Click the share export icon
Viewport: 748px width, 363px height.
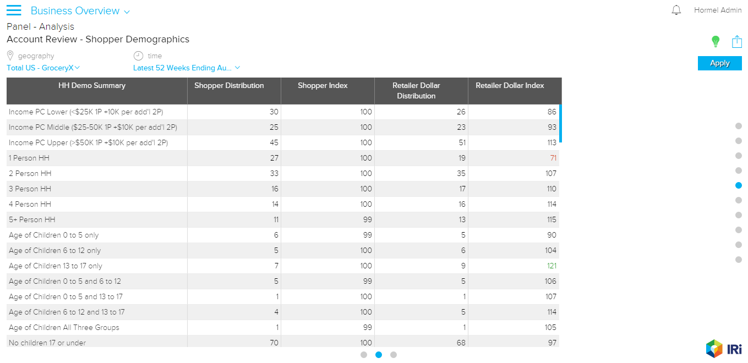736,41
